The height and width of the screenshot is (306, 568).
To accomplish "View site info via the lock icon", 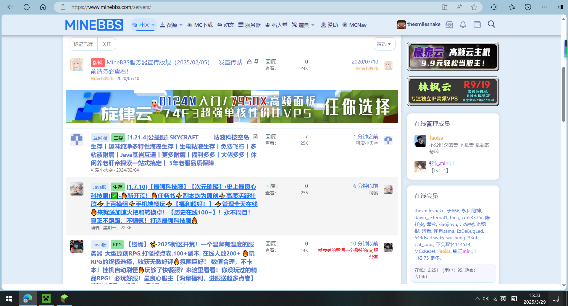I will (x=63, y=7).
